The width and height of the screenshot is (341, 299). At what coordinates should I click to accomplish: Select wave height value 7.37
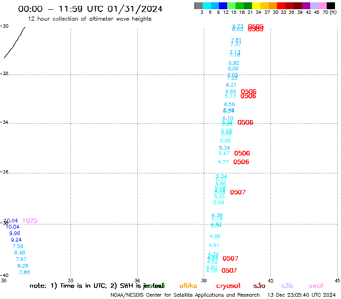point(236,44)
